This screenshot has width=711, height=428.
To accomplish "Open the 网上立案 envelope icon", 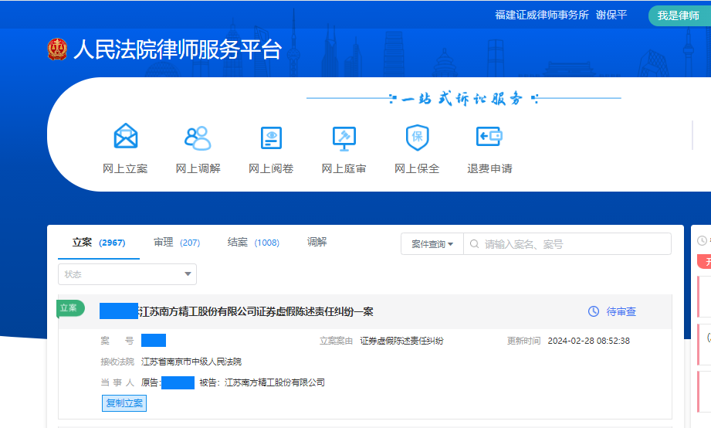I will [126, 136].
